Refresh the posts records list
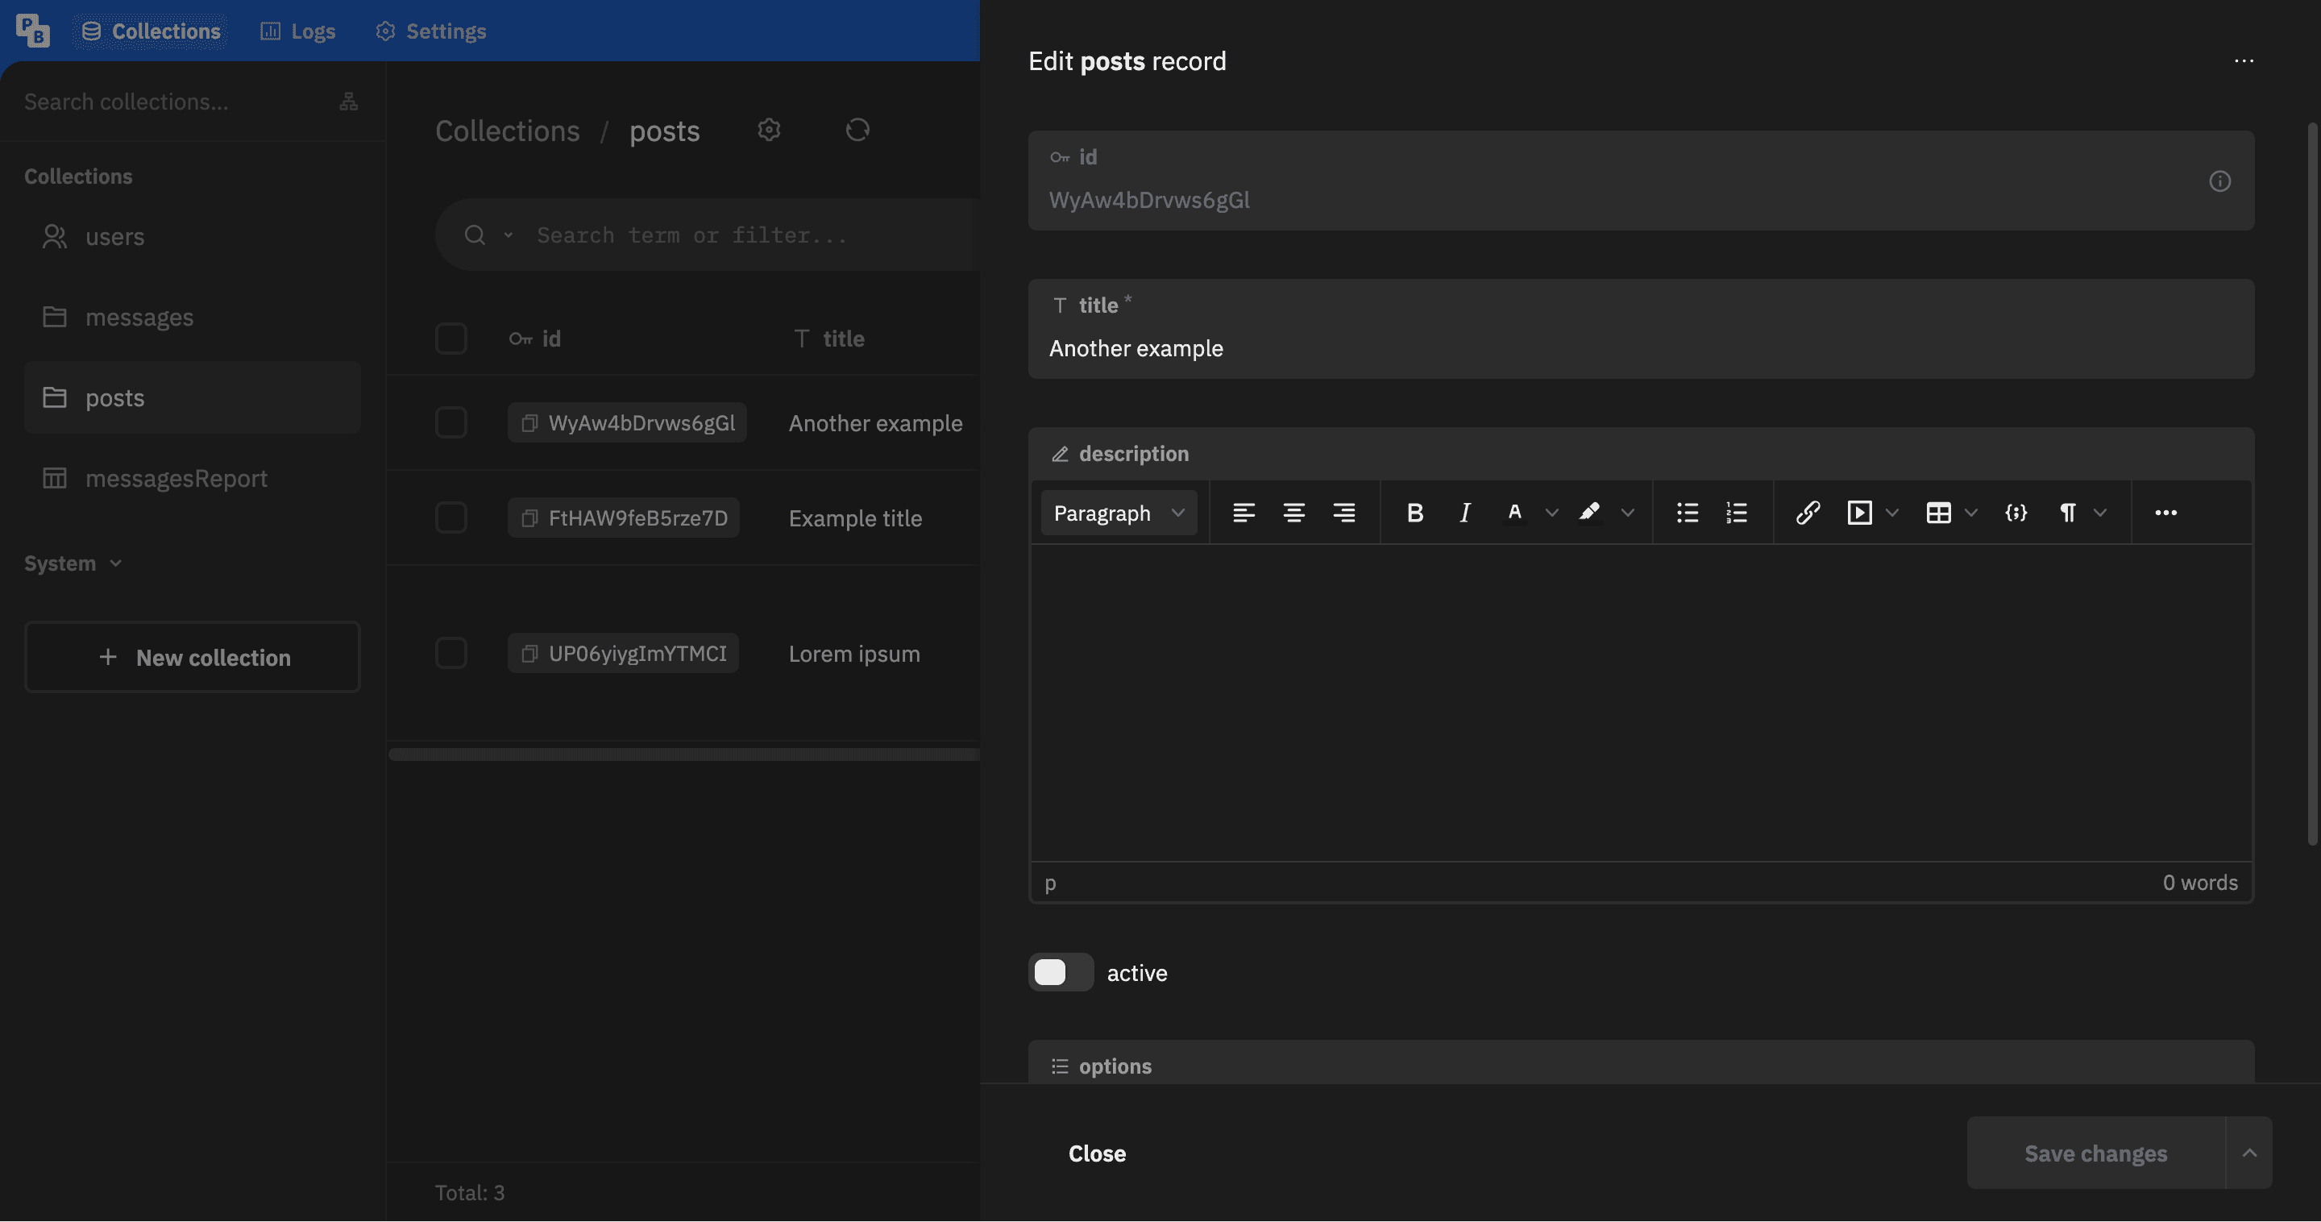The height and width of the screenshot is (1222, 2321). [x=857, y=130]
